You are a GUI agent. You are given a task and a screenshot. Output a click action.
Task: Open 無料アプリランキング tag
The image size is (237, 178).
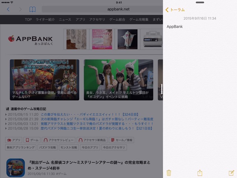click(21, 148)
